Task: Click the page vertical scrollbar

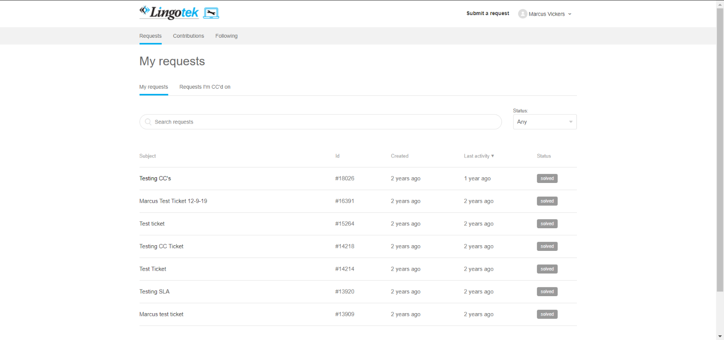Action: [720, 141]
